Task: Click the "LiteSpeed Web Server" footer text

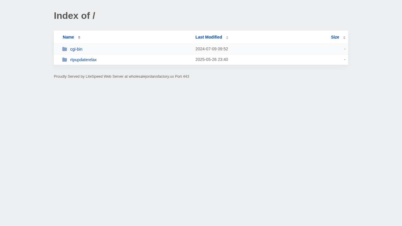Action: click(x=104, y=77)
